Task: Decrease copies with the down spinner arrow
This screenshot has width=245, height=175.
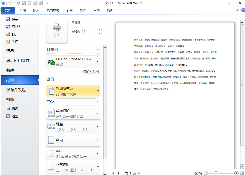Action: tap(100, 33)
